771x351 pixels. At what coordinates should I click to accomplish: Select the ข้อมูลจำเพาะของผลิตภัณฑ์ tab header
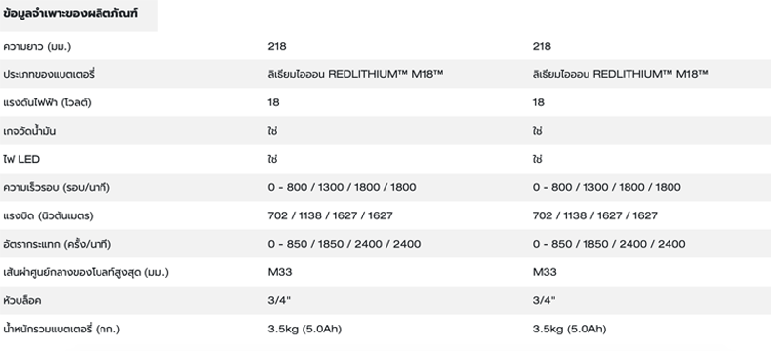pos(70,14)
